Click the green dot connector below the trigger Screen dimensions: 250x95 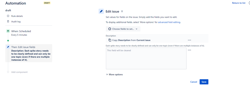(8, 41)
